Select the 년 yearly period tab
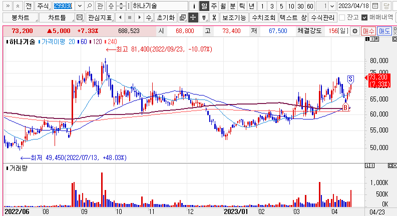 [251, 6]
